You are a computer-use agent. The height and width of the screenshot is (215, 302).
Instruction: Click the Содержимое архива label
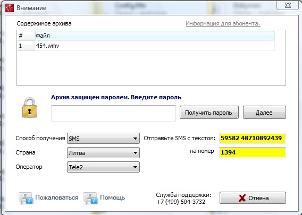44,23
